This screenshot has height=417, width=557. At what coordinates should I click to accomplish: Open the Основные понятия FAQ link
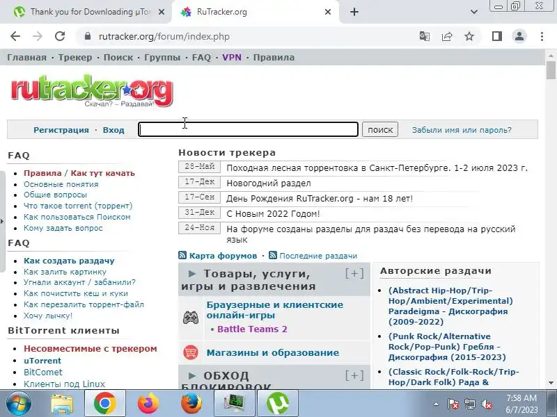(x=61, y=184)
